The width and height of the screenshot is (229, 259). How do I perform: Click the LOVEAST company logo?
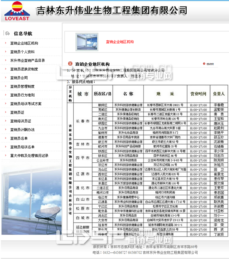(x=17, y=11)
